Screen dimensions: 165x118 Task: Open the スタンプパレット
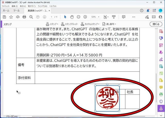point(69,24)
